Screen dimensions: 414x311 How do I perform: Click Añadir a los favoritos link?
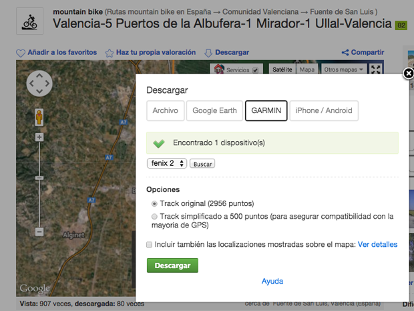point(62,52)
